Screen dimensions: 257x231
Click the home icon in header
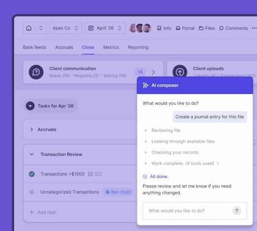(29, 28)
